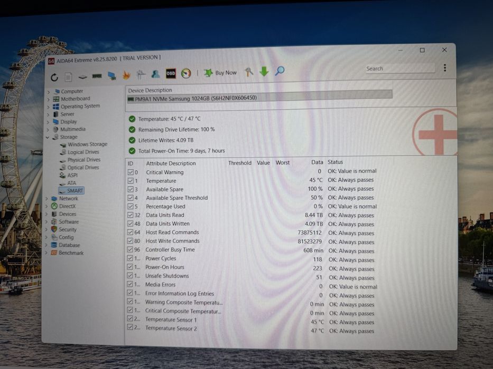Open the gauge SensorPanel icon
The width and height of the screenshot is (493, 369).
[x=186, y=73]
